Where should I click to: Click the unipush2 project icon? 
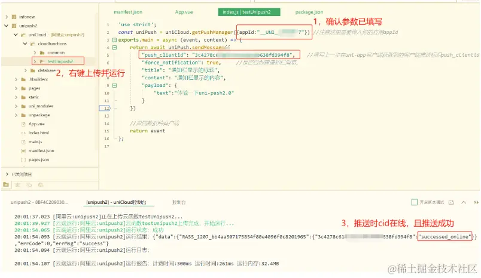14,26
